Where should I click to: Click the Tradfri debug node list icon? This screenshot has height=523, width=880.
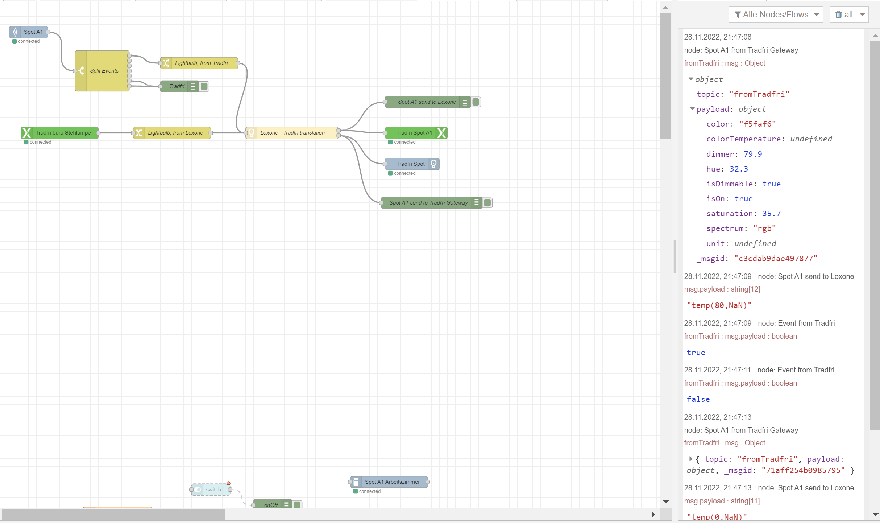pyautogui.click(x=193, y=86)
